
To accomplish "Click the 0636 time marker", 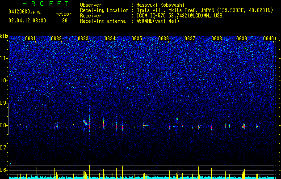I will point(164,38).
